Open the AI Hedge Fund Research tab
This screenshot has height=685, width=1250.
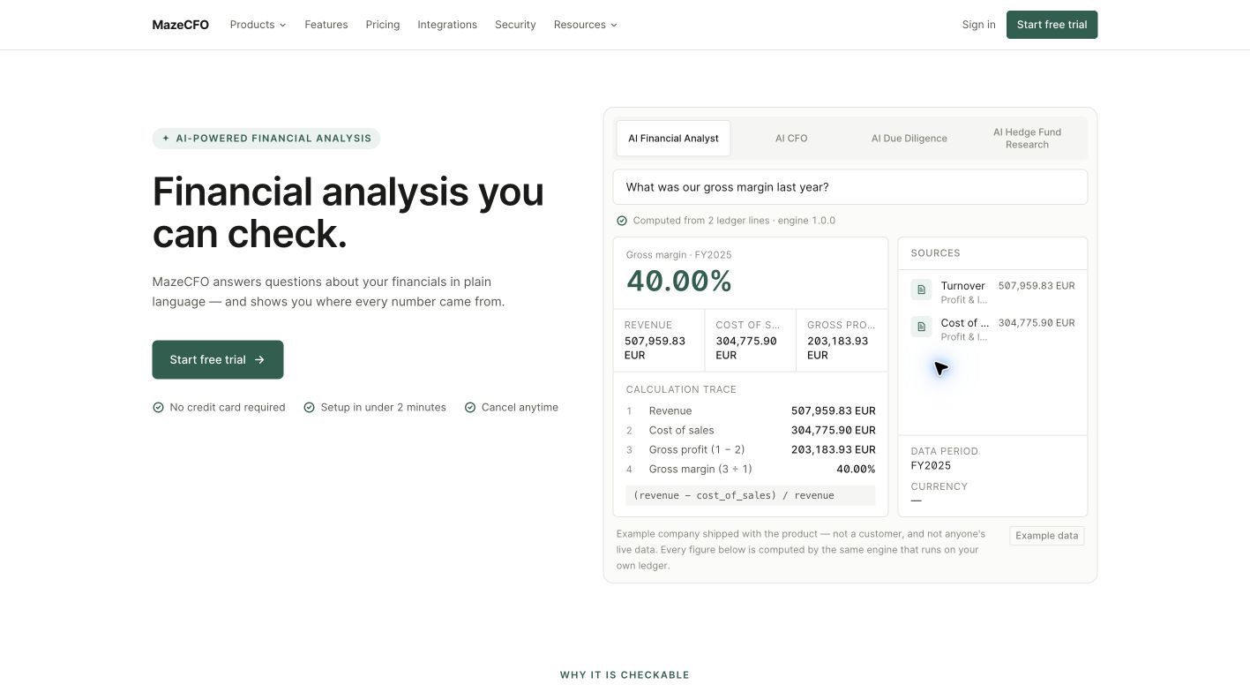pyautogui.click(x=1027, y=139)
